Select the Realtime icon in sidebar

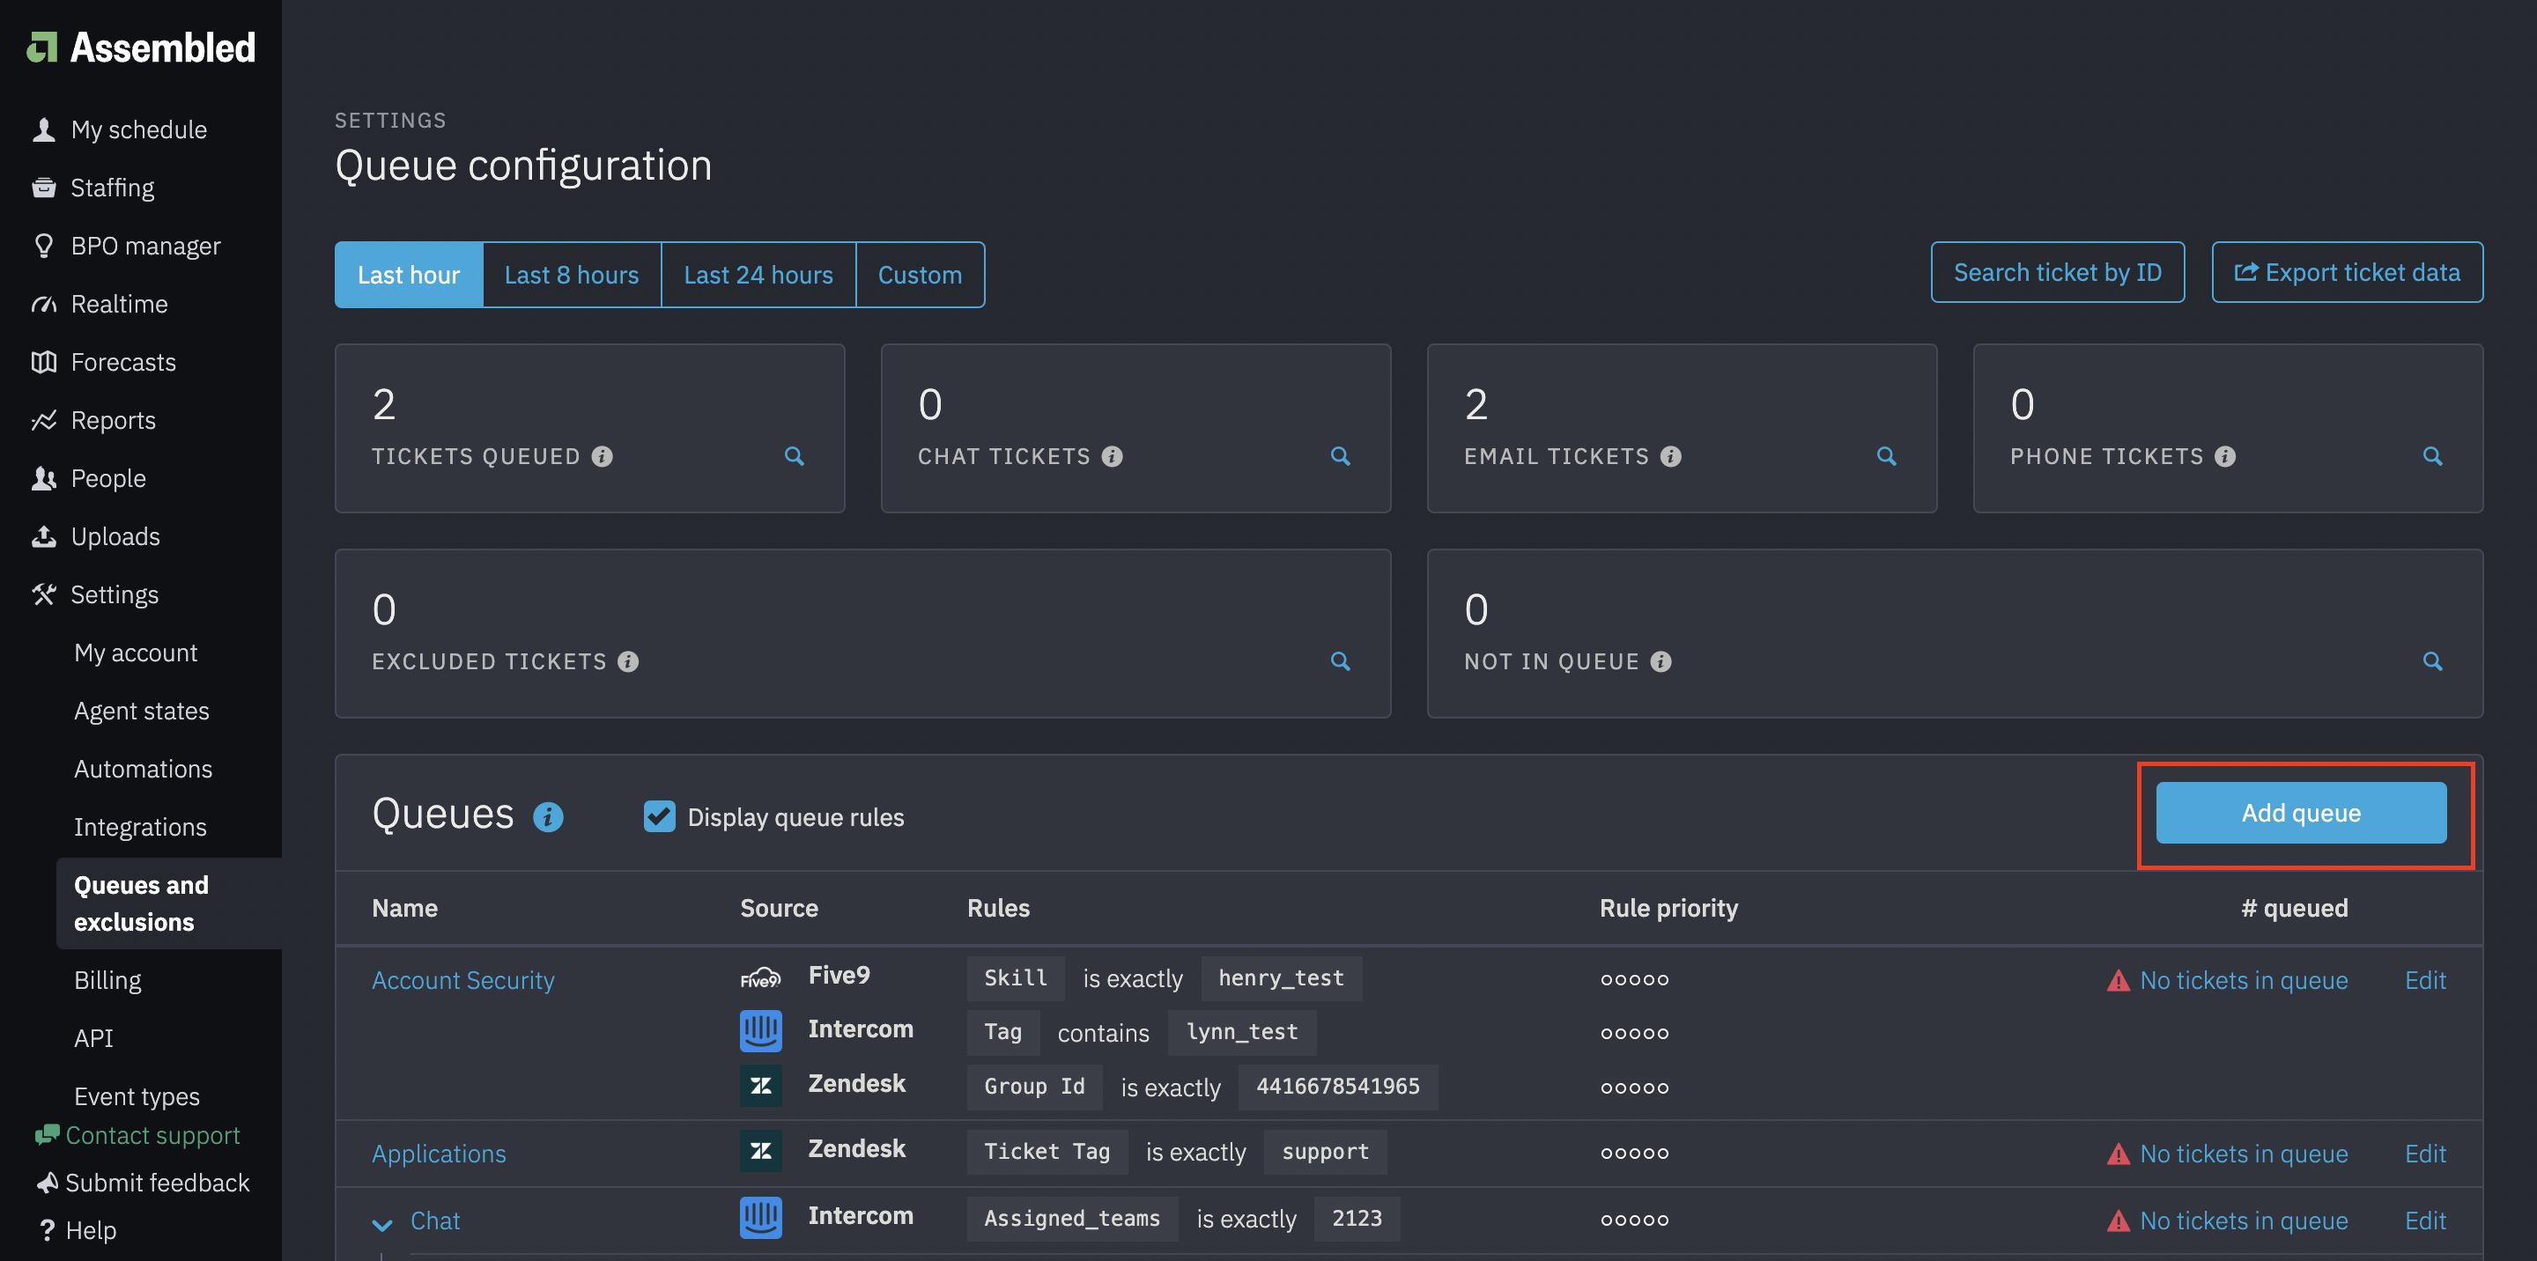click(44, 303)
